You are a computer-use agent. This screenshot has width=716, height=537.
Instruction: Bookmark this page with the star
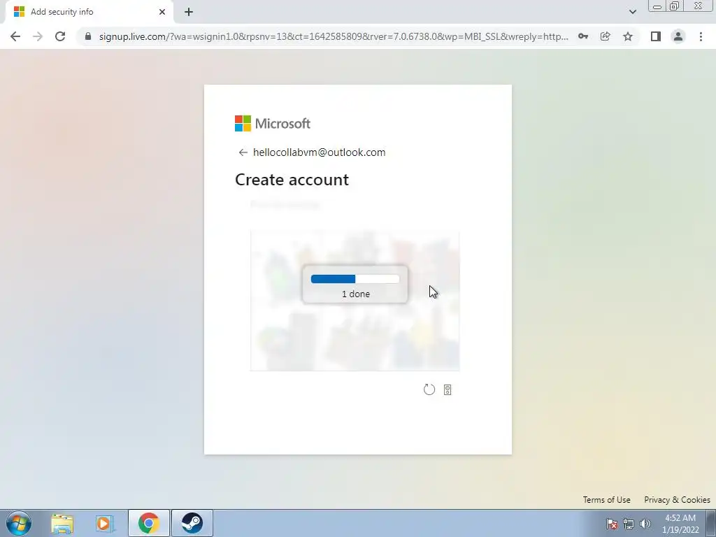click(628, 36)
